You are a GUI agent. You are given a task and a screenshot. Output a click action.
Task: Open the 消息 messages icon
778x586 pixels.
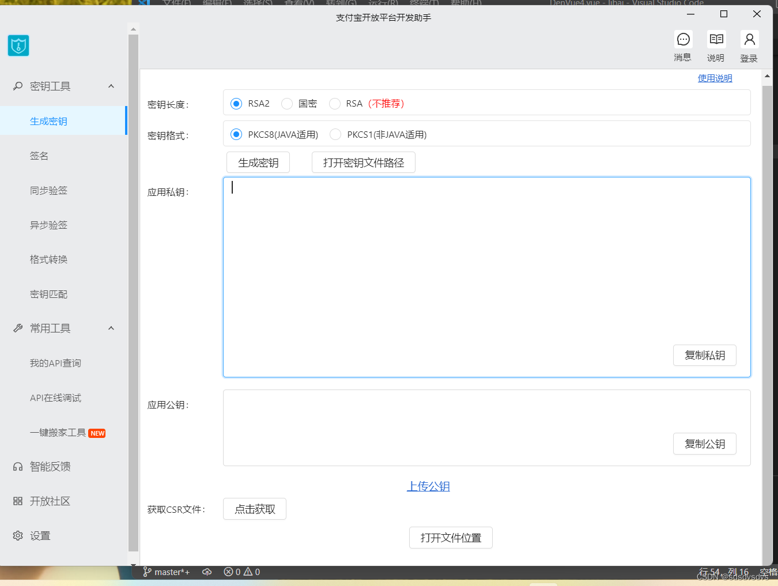point(683,39)
